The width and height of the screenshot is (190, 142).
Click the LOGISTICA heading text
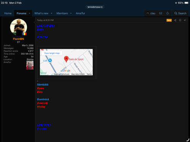[44, 125]
